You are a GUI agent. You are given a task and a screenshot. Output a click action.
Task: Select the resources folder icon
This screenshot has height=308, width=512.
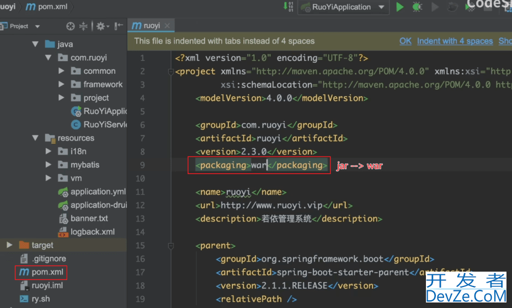(50, 138)
